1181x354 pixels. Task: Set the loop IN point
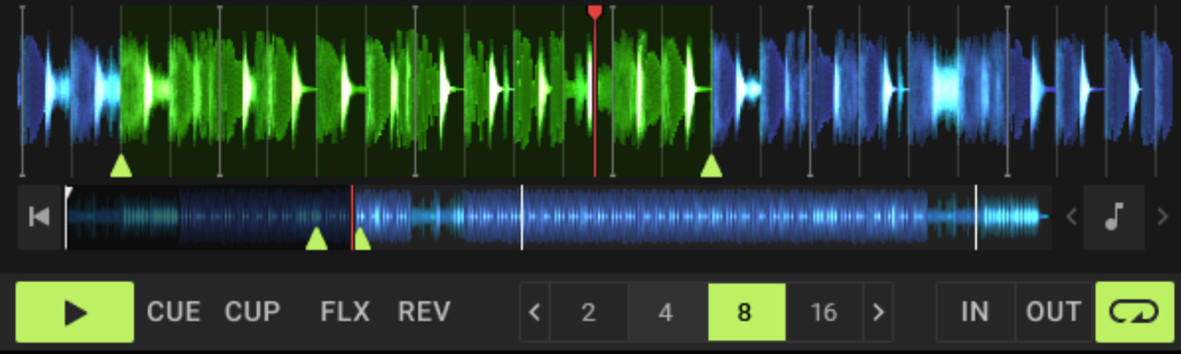(976, 312)
